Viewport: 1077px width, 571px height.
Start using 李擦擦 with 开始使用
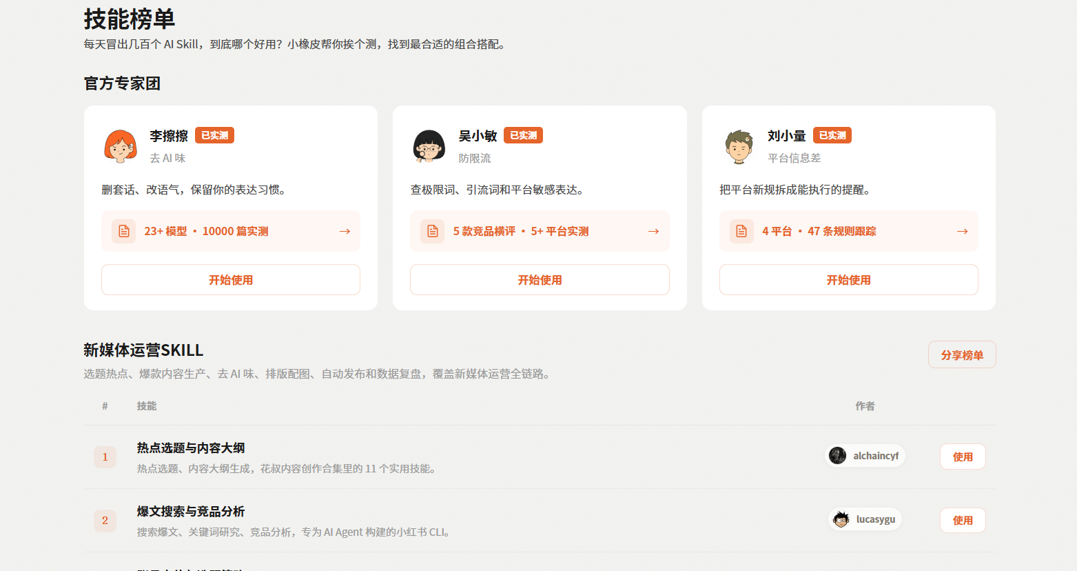[x=231, y=280]
